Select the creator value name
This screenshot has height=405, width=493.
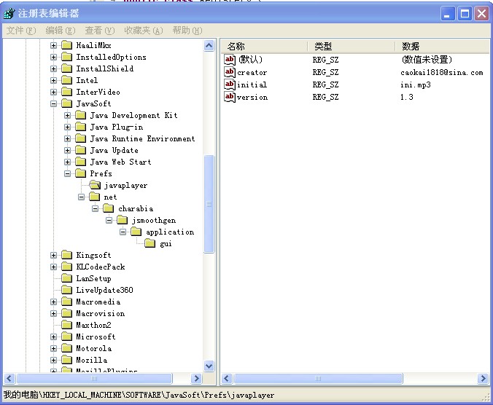[x=252, y=72]
